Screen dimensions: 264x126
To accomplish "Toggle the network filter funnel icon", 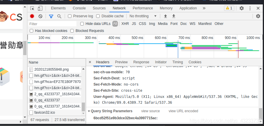I will tap(51, 16).
